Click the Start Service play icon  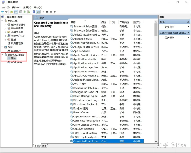(x=43, y=12)
